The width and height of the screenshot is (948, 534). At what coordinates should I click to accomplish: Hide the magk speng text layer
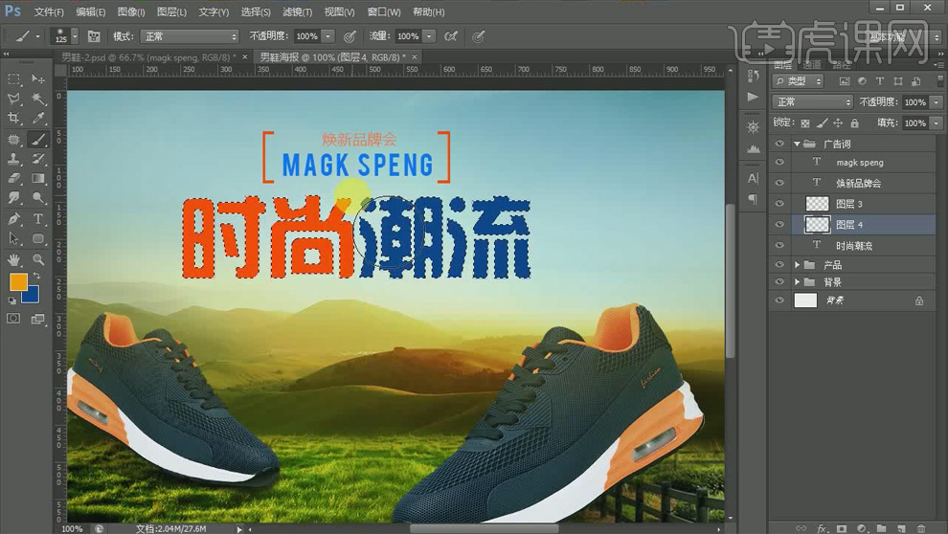(779, 162)
